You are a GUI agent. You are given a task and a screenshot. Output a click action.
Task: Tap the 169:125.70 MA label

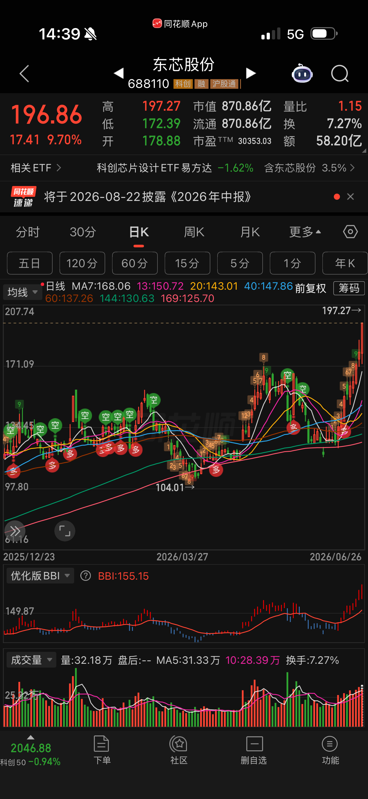[x=188, y=298]
